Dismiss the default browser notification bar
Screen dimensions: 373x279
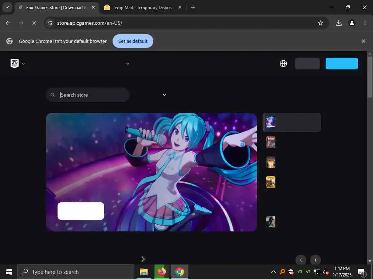coord(364,41)
